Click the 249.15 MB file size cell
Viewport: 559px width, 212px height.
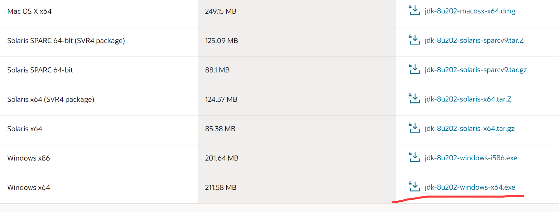(221, 11)
